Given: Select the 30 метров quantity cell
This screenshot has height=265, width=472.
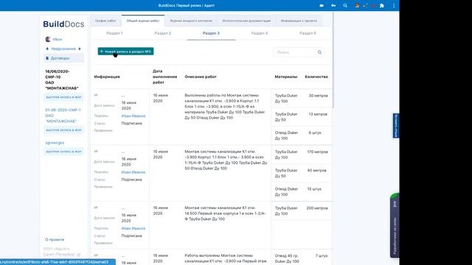Looking at the screenshot, I should click(318, 96).
